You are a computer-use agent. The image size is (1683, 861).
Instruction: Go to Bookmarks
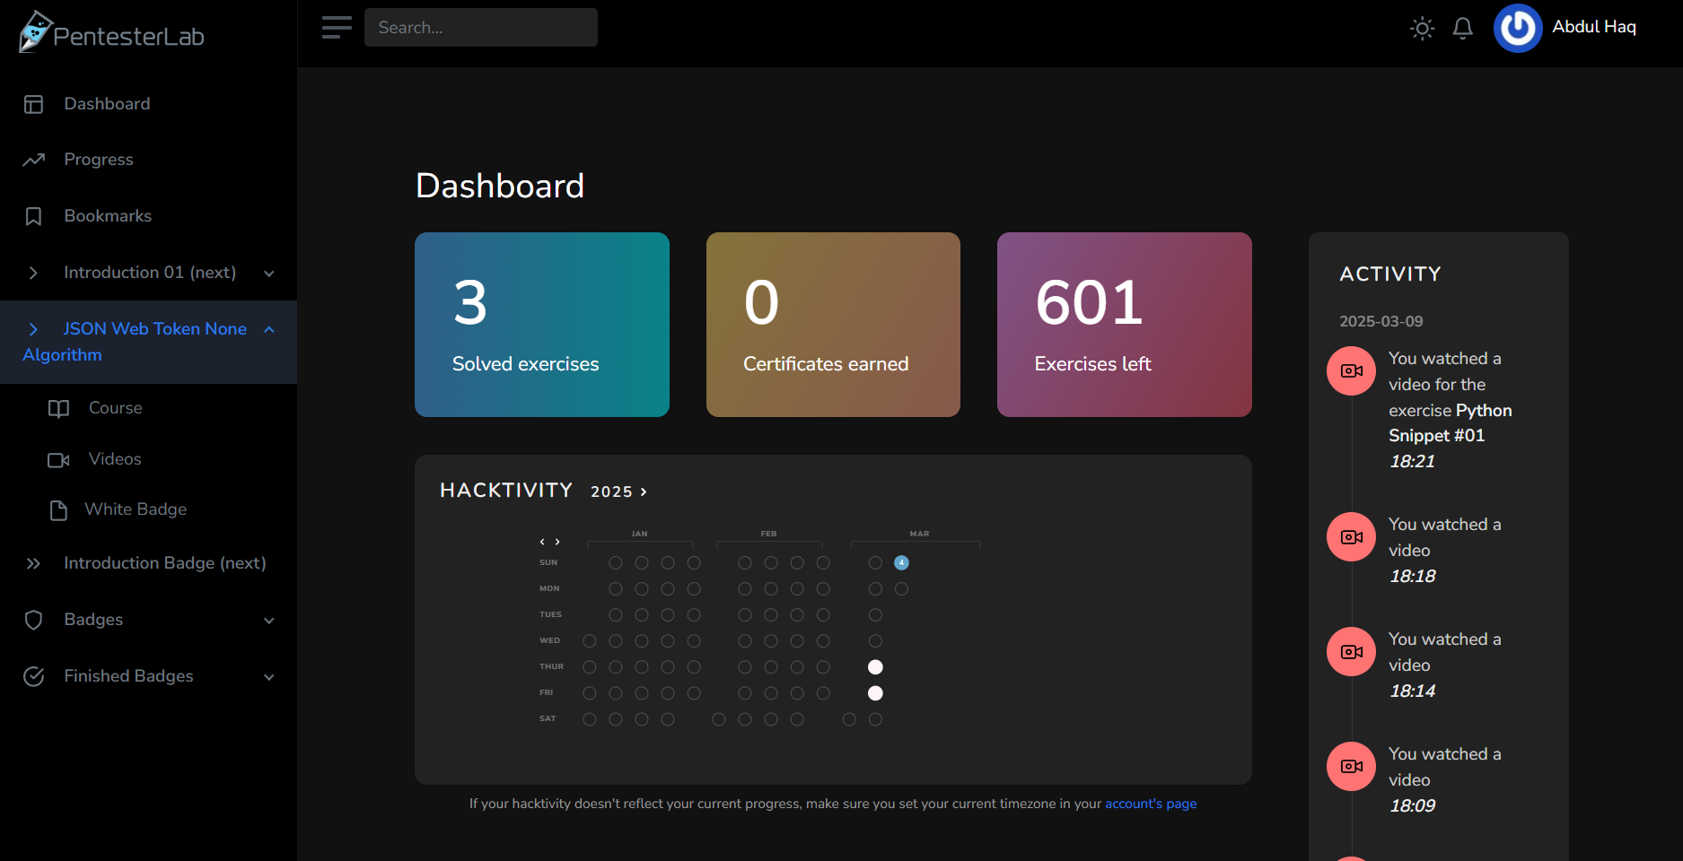[108, 216]
